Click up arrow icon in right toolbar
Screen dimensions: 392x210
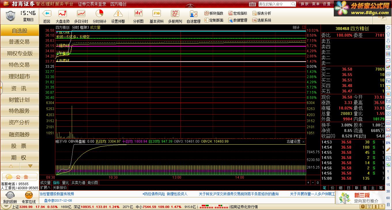tap(388, 34)
